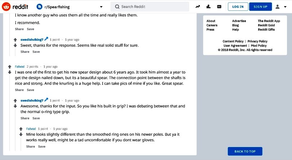
Task: Open the All bar-chart icon in header
Action: click(x=208, y=7)
